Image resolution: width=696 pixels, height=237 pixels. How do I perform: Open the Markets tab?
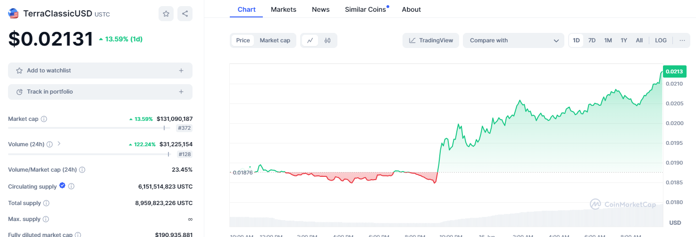point(284,9)
